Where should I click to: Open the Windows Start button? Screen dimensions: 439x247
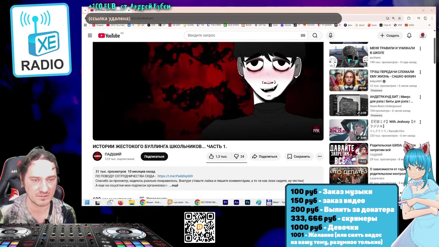[x=87, y=202]
